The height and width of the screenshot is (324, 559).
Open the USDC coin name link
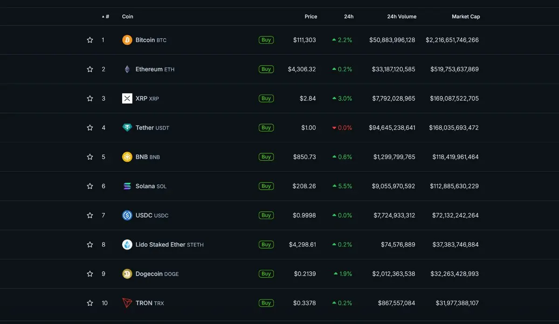[x=152, y=215]
